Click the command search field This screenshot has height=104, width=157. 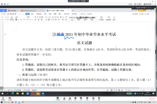pyautogui.click(x=86, y=14)
